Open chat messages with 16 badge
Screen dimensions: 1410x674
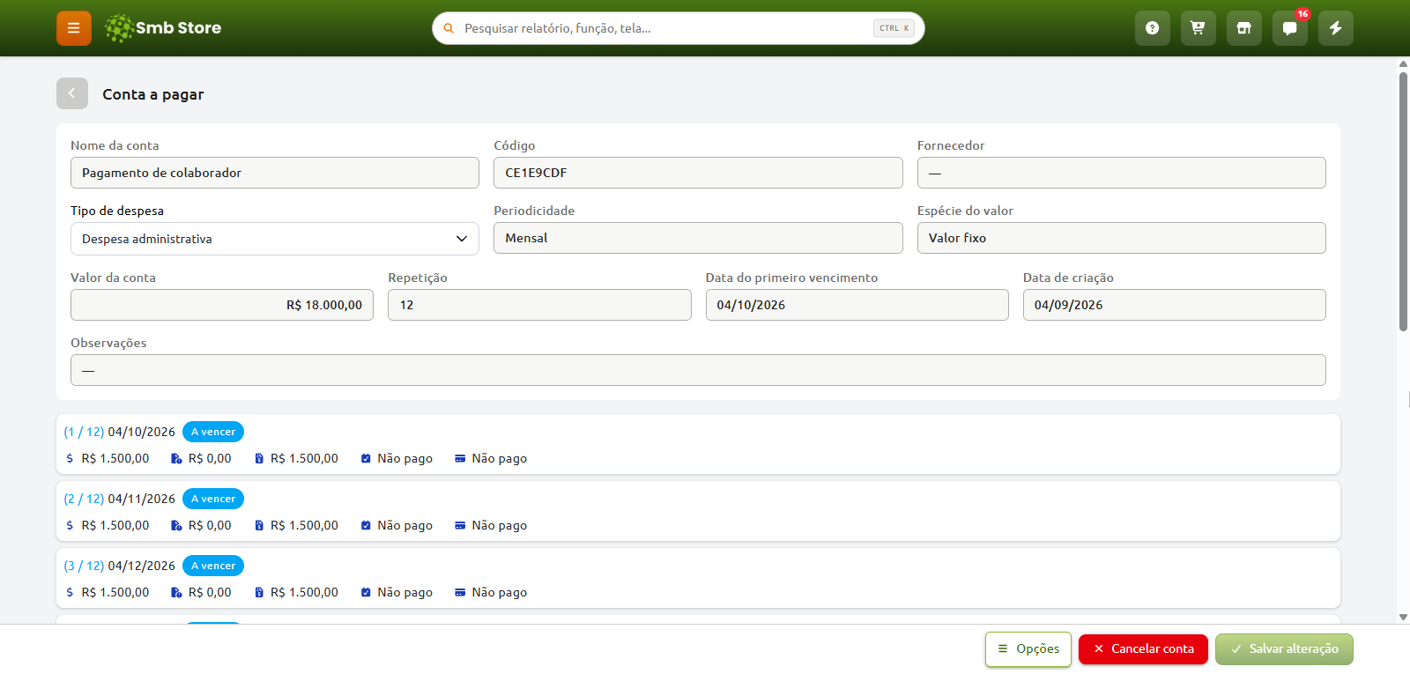pos(1289,28)
